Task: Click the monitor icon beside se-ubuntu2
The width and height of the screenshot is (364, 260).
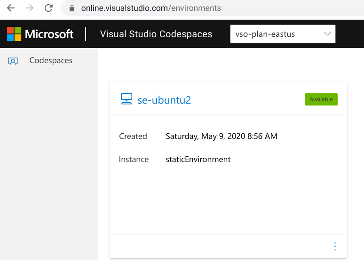Action: [127, 99]
